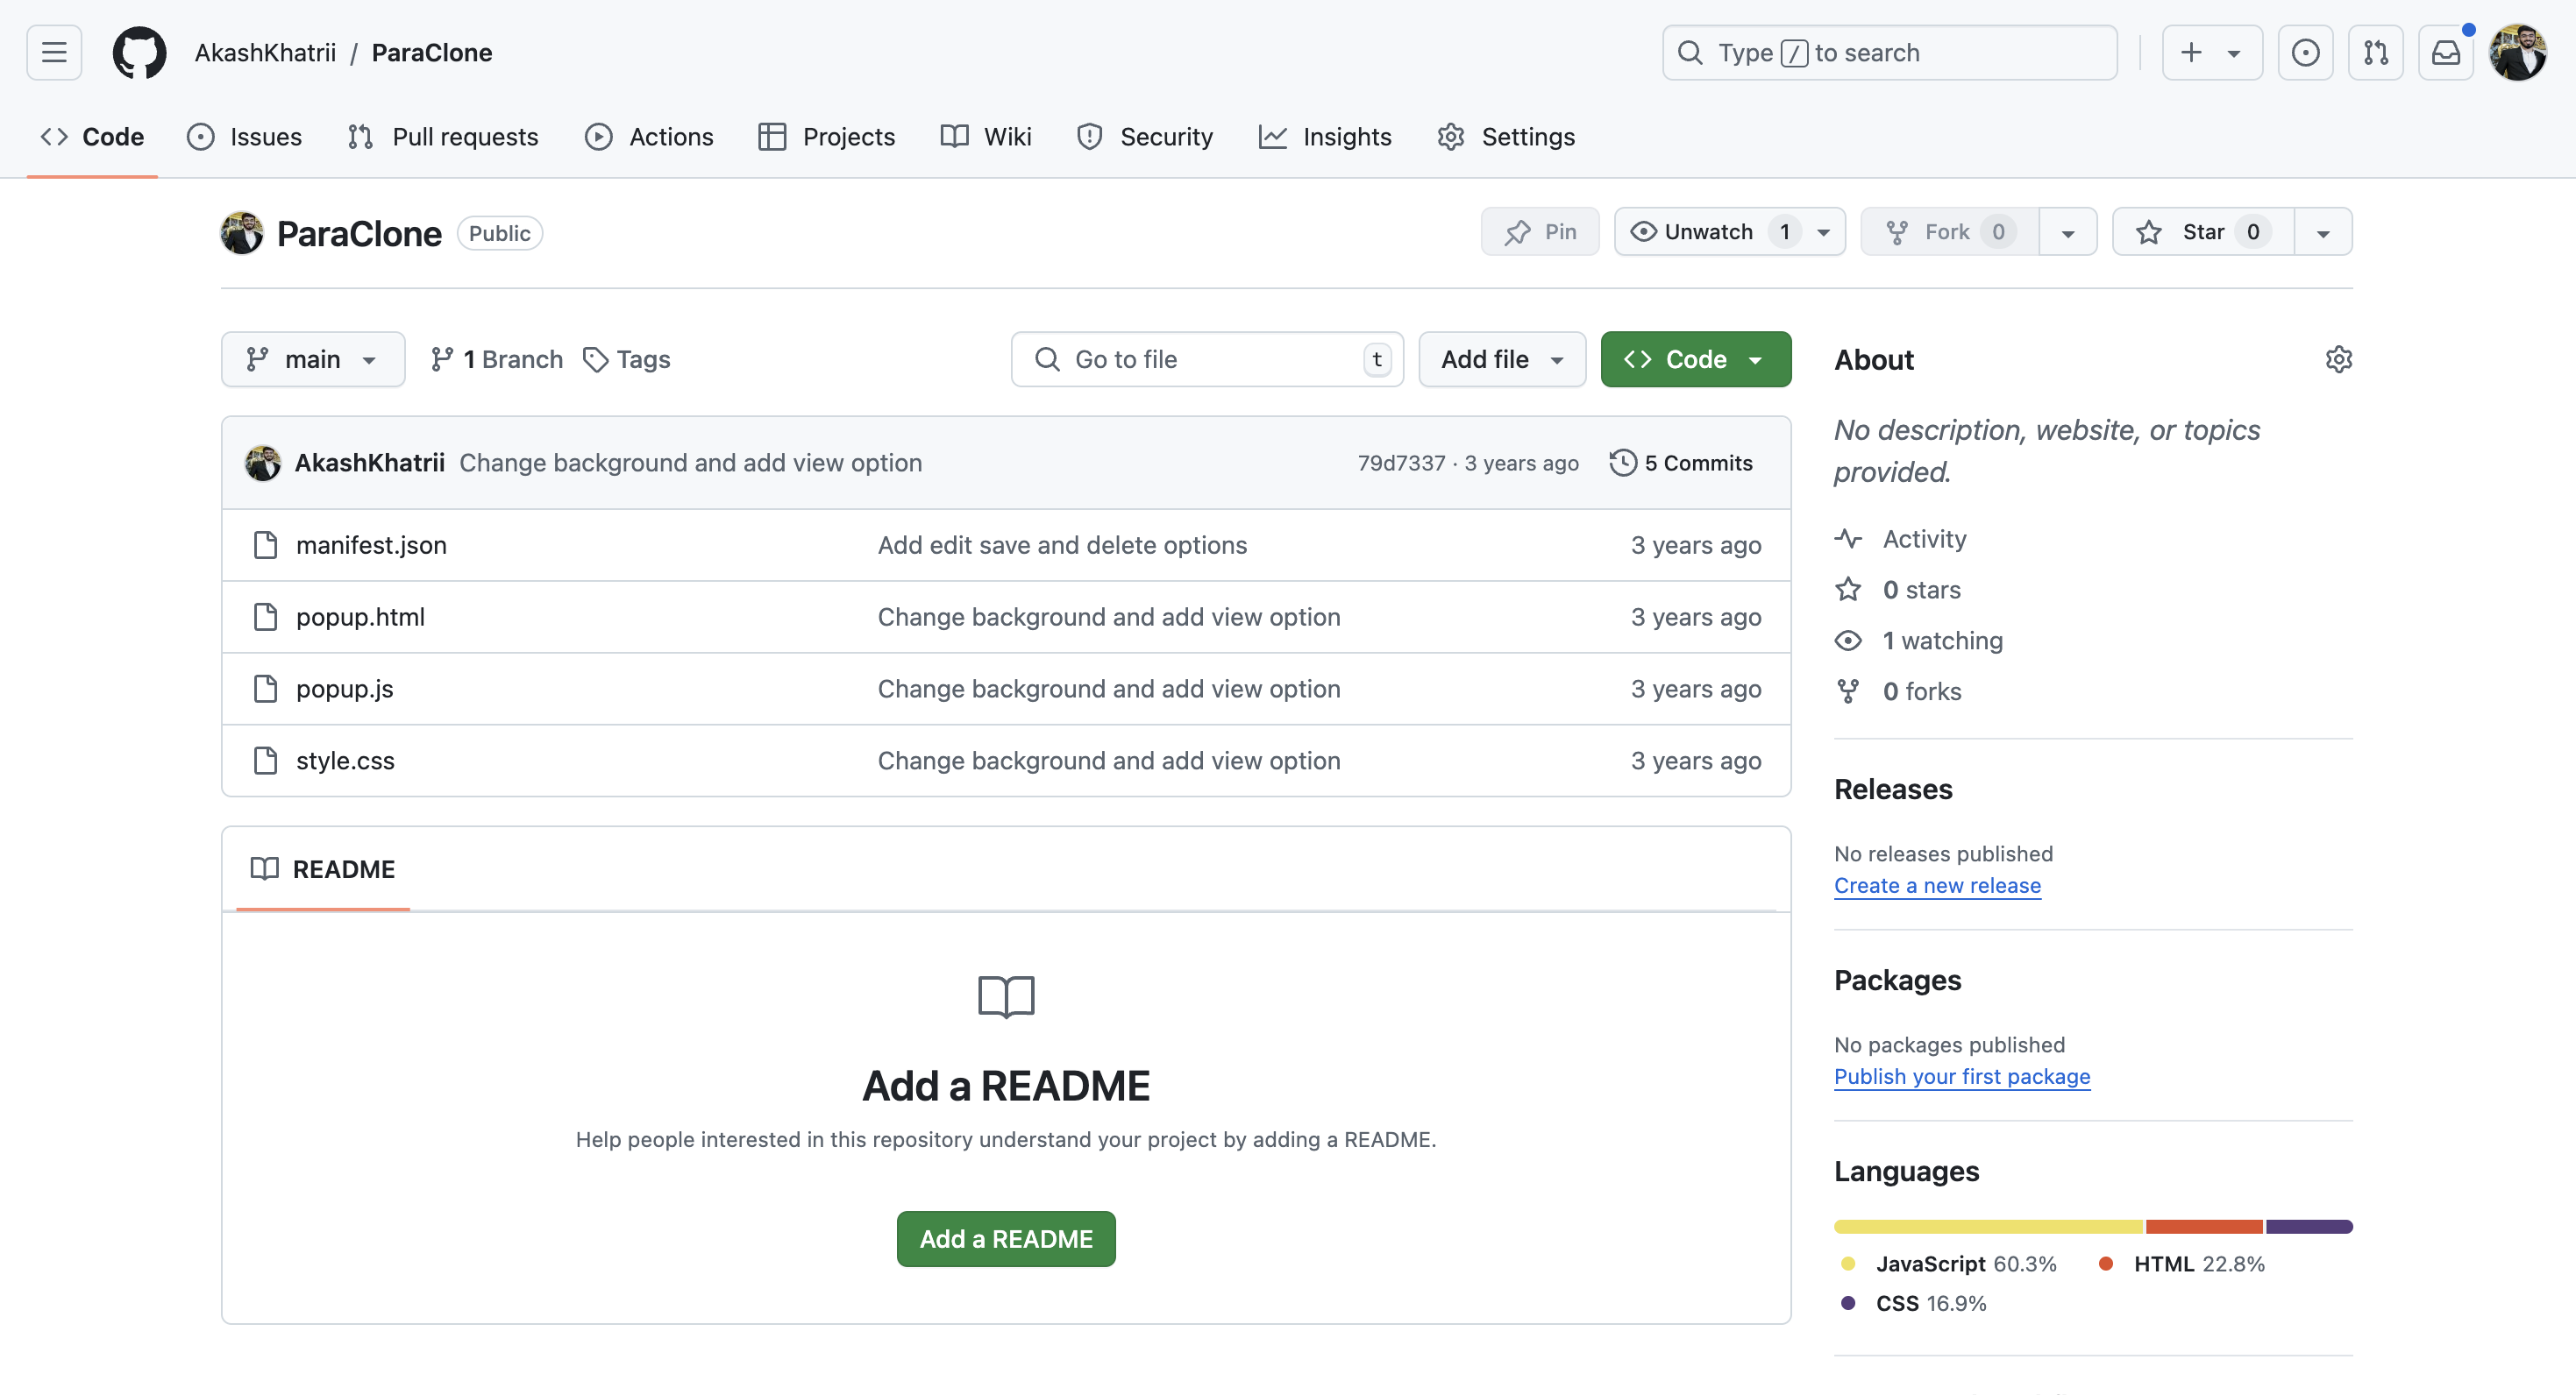2576x1395 pixels.
Task: Open the popup.html file
Action: point(360,617)
